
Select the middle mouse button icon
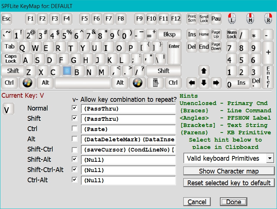tap(250, 19)
